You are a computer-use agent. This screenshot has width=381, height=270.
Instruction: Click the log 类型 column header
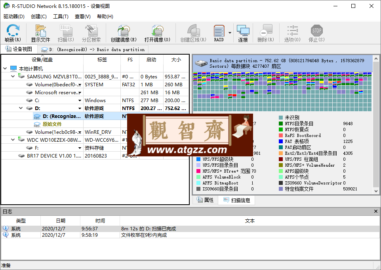(x=21, y=221)
